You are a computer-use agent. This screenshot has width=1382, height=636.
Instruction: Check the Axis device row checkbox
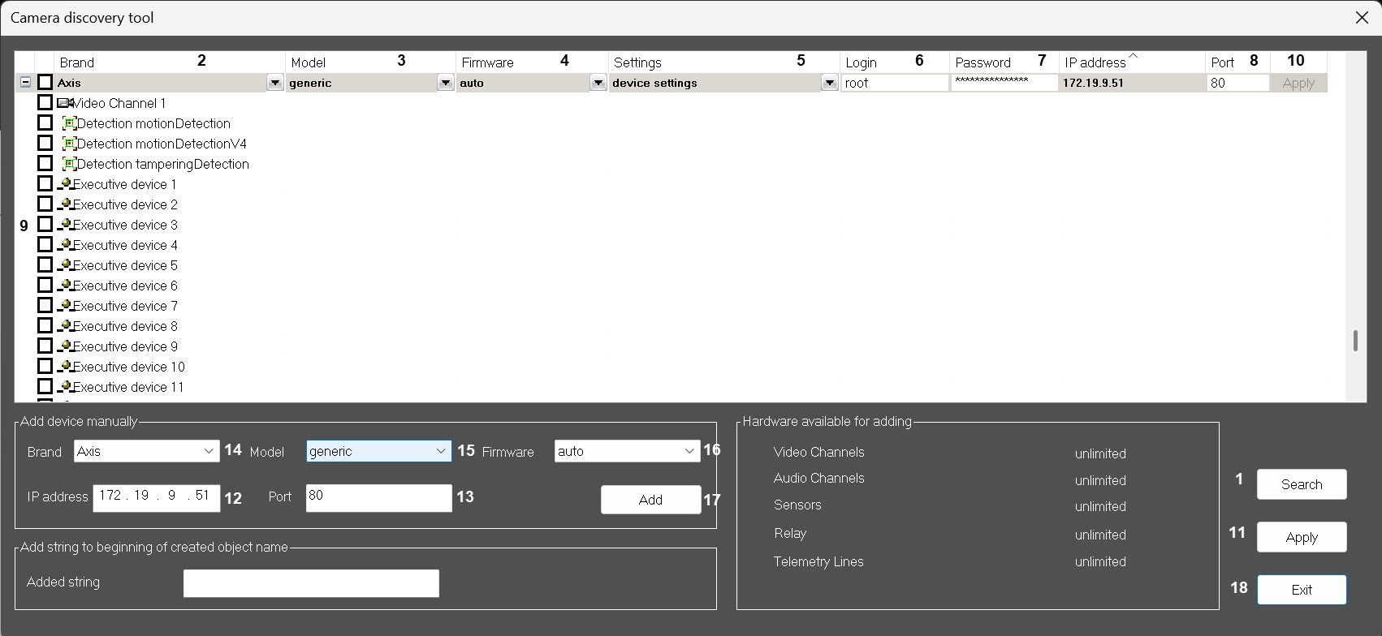point(45,83)
